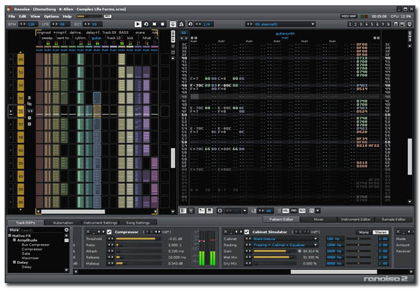Minimize the Compressor device panel

tap(93, 232)
